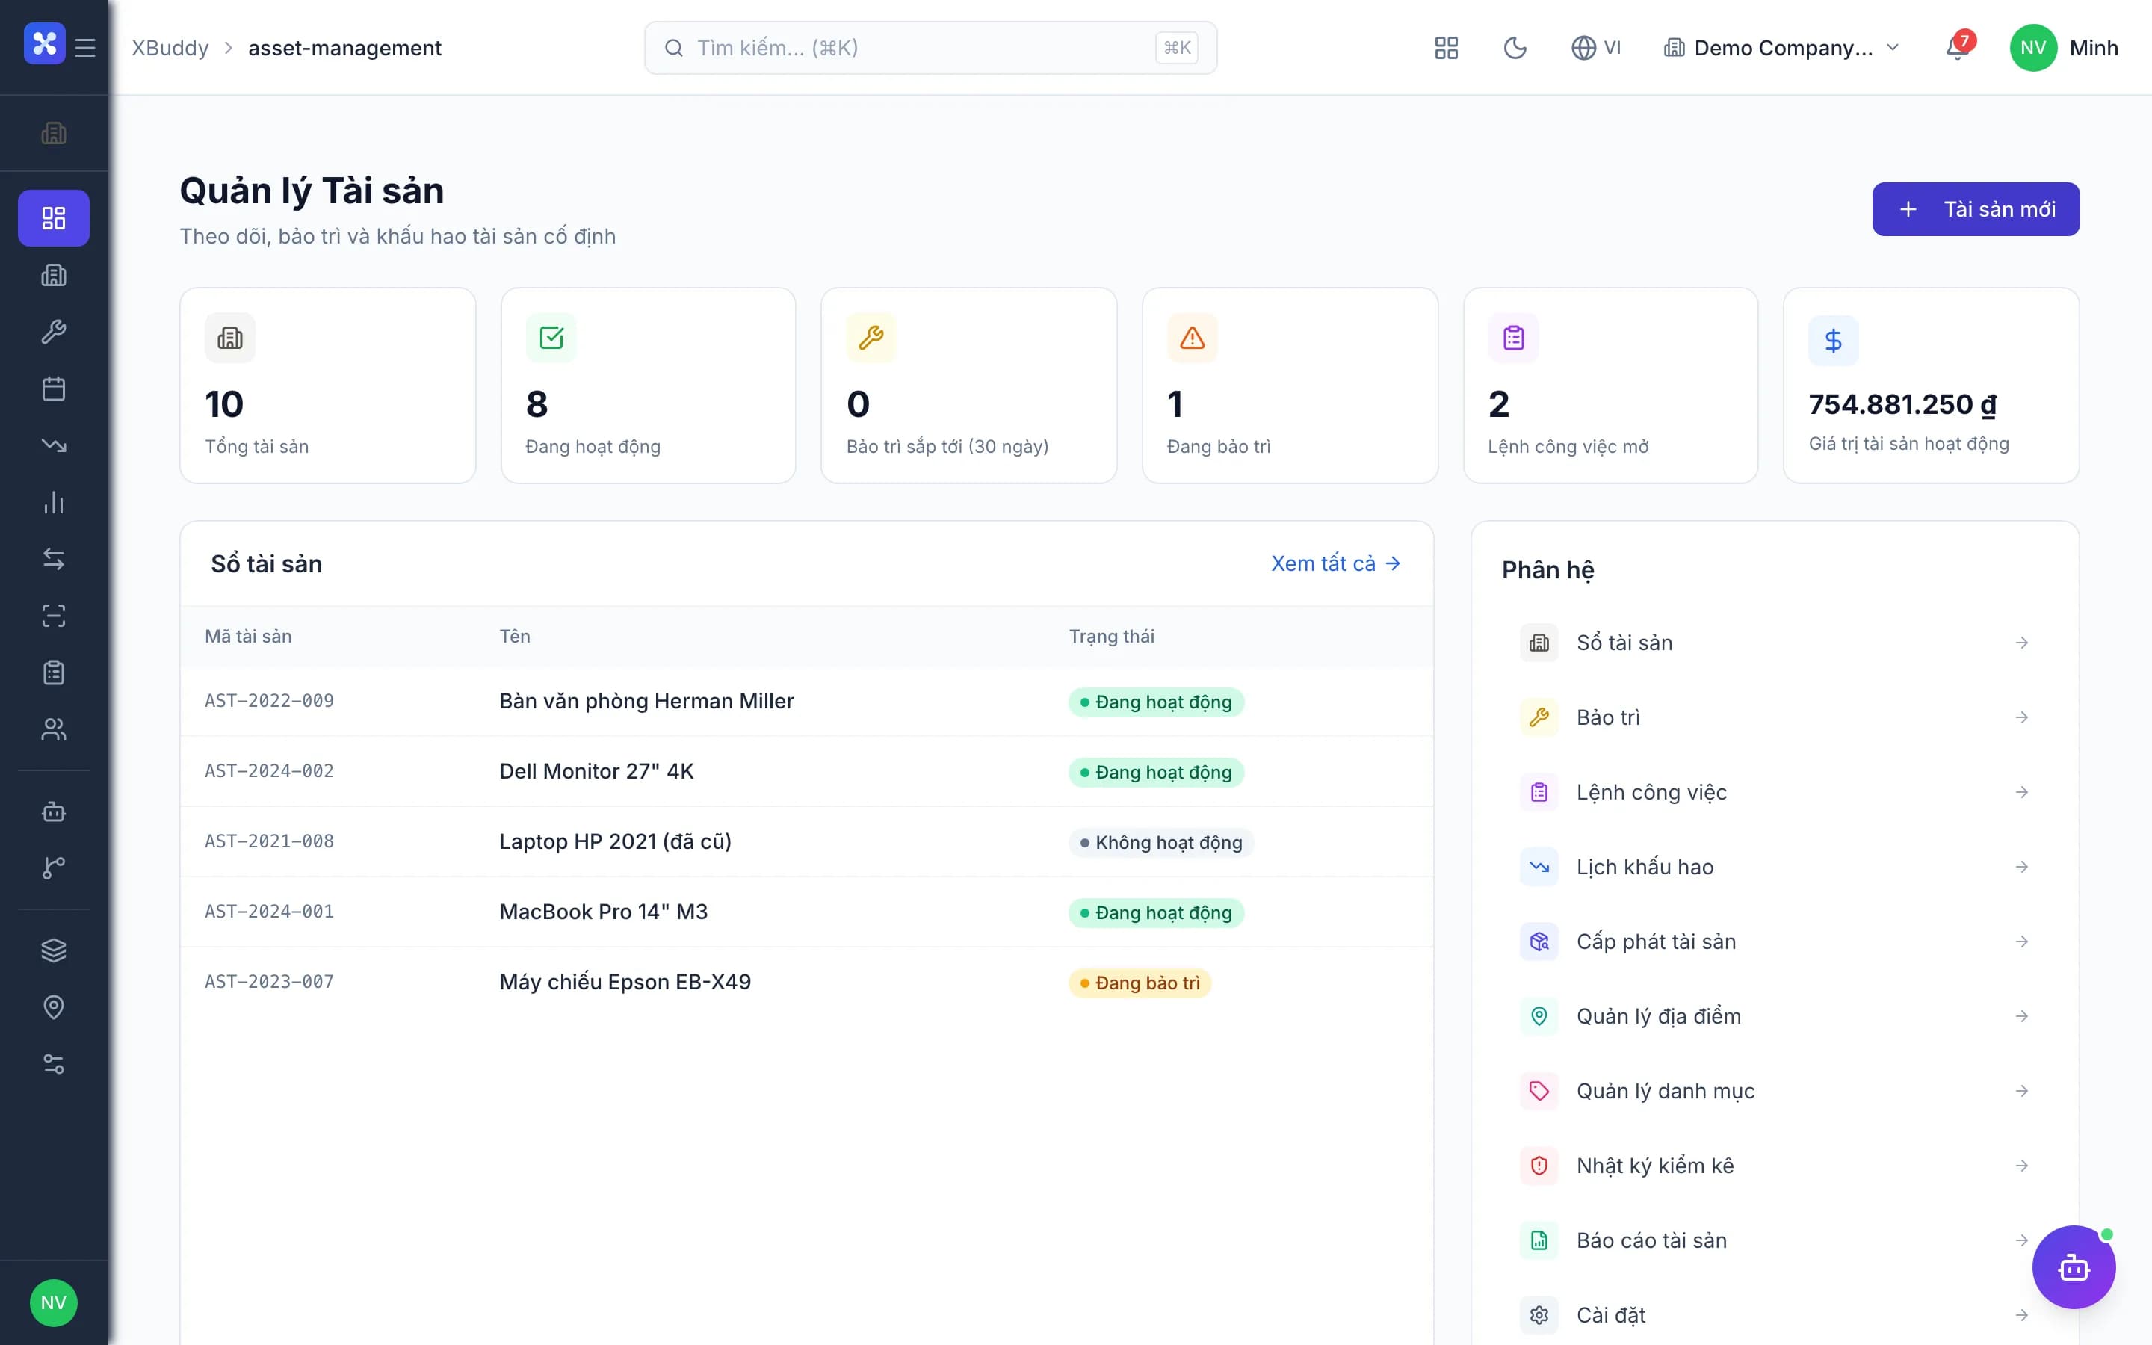Open Cài đặt in Phân hệ list
The width and height of the screenshot is (2152, 1345).
tap(1775, 1315)
